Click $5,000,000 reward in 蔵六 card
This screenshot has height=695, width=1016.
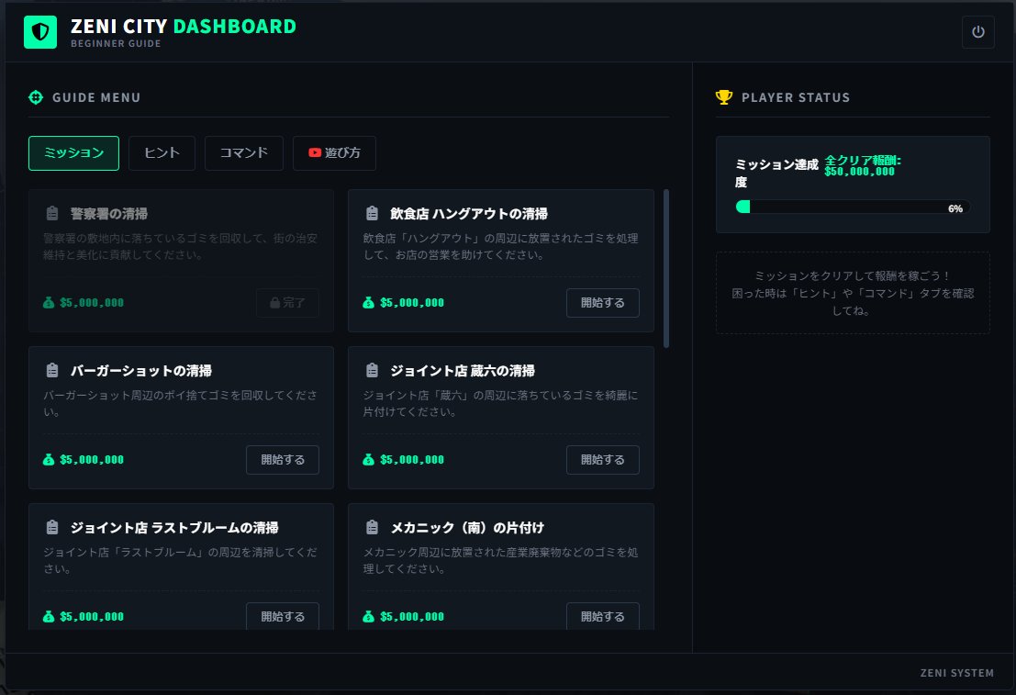pos(411,460)
